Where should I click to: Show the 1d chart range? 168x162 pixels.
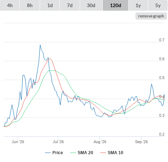click(50, 5)
